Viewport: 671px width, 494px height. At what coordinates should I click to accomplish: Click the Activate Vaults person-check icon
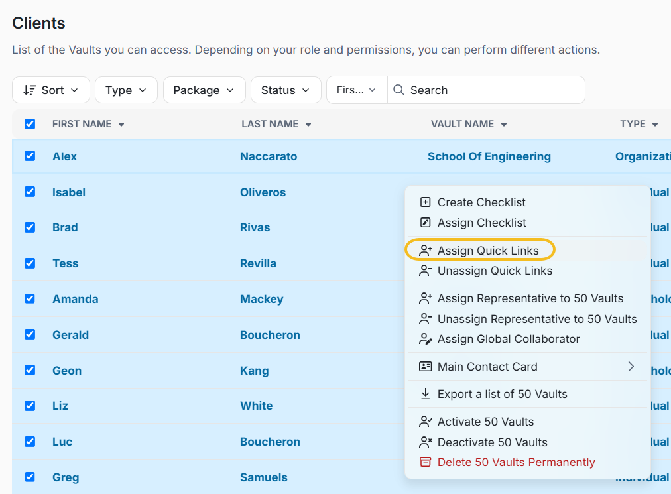pyautogui.click(x=425, y=422)
